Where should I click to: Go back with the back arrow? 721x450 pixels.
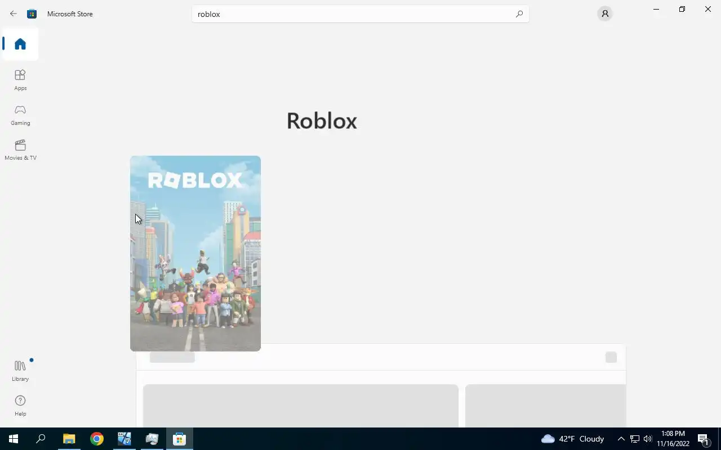[x=14, y=13]
